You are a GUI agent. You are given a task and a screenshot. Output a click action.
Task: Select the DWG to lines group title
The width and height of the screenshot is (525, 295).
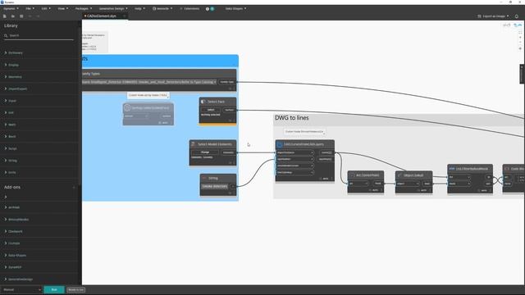tap(292, 118)
